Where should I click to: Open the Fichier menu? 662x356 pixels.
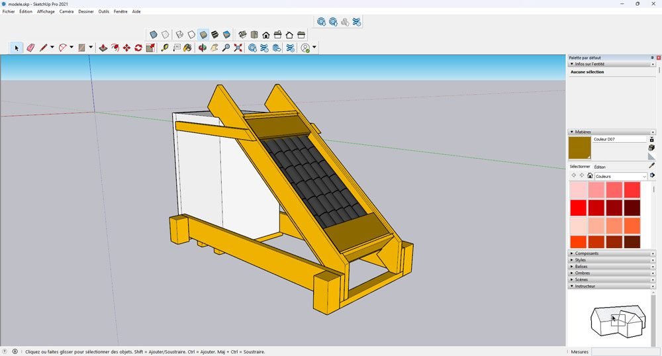[x=9, y=11]
